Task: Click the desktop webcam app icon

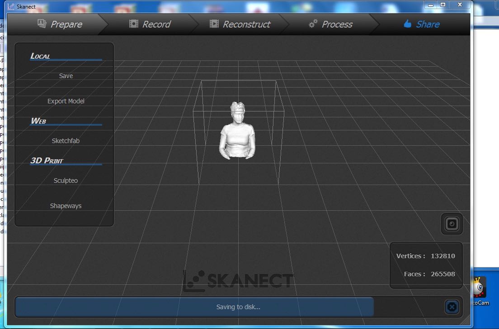Action: (480, 287)
